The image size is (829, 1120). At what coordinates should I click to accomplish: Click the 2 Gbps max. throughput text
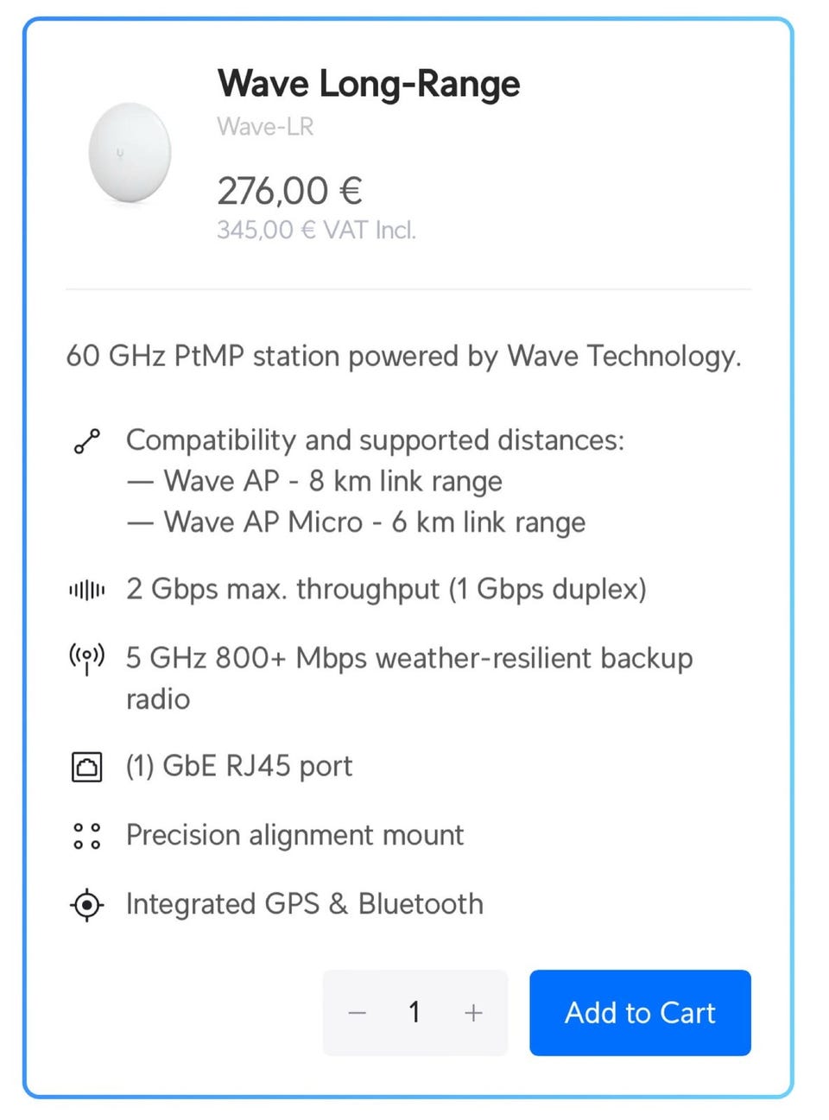[x=386, y=590]
